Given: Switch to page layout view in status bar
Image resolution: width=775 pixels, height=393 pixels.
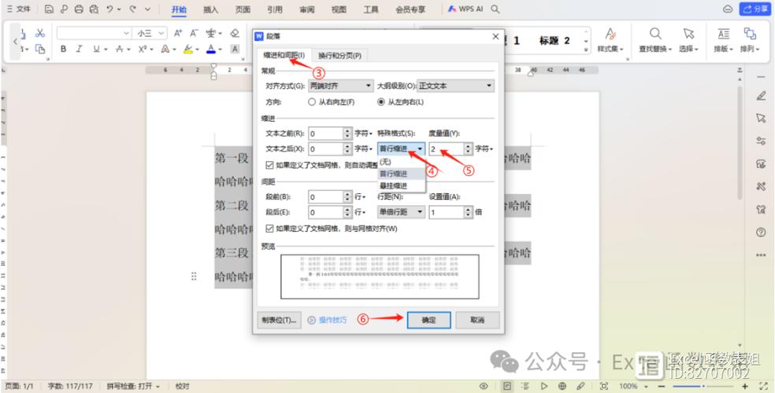Looking at the screenshot, I should [x=507, y=386].
